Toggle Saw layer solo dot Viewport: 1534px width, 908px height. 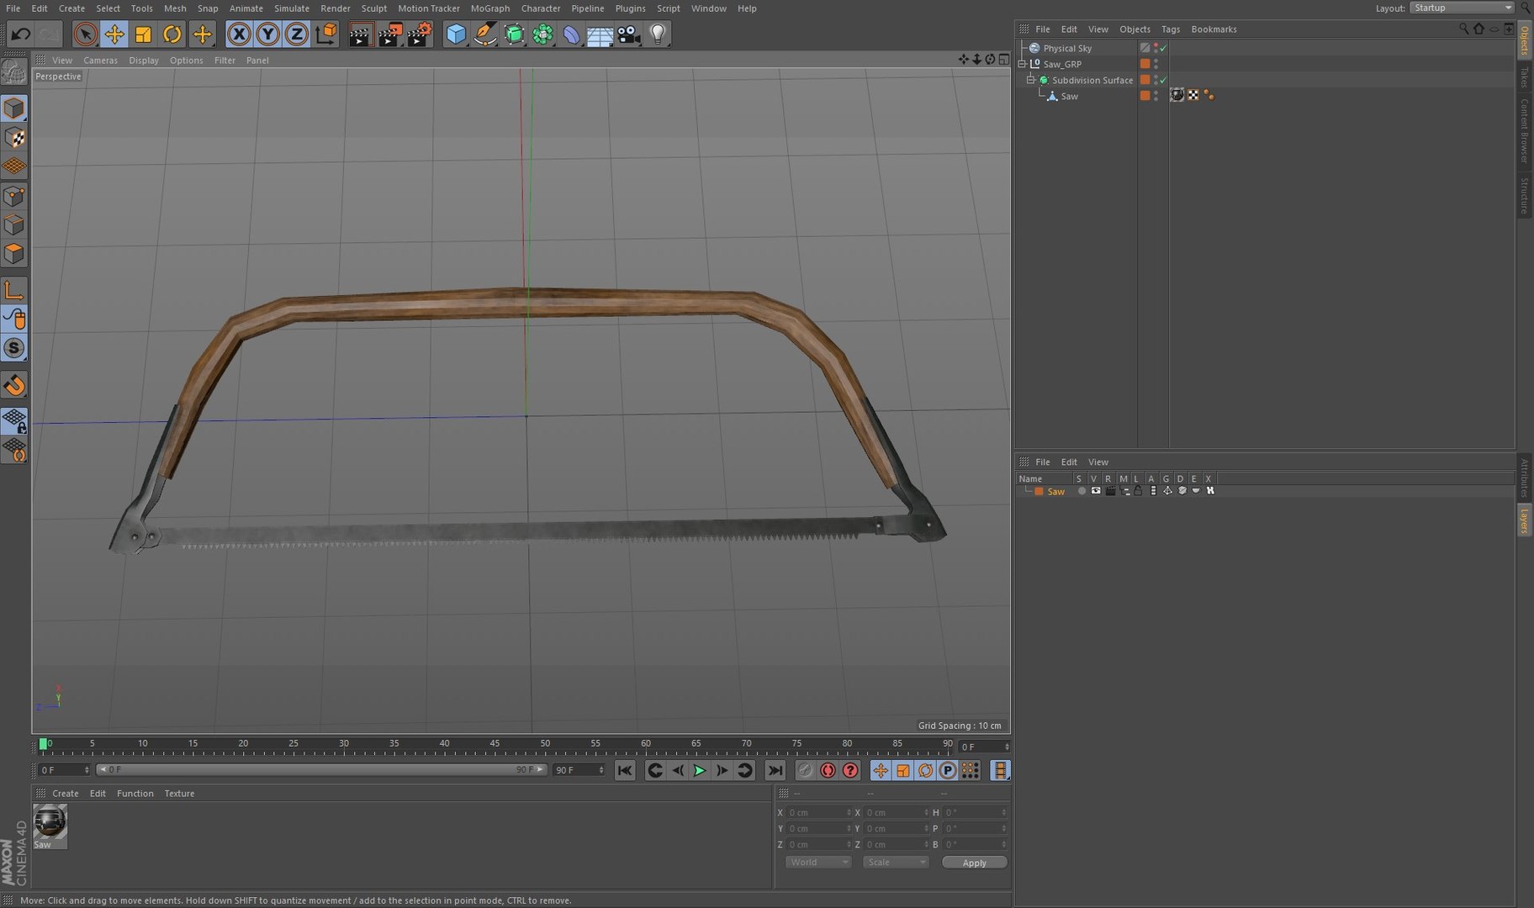[x=1082, y=491]
